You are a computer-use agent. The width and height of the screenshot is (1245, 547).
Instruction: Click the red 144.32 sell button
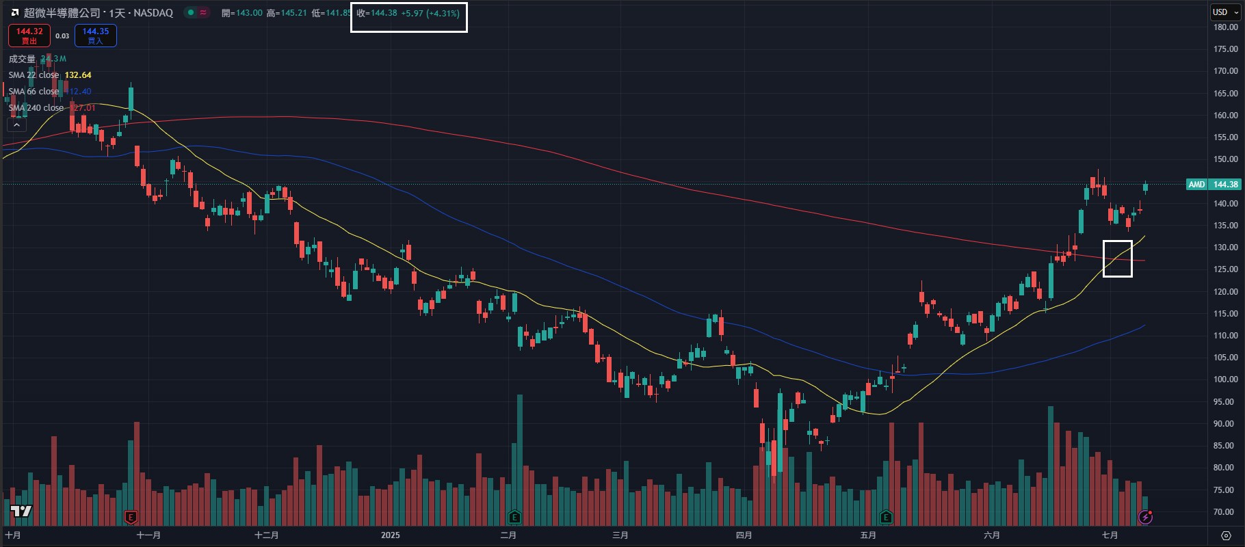[x=29, y=36]
